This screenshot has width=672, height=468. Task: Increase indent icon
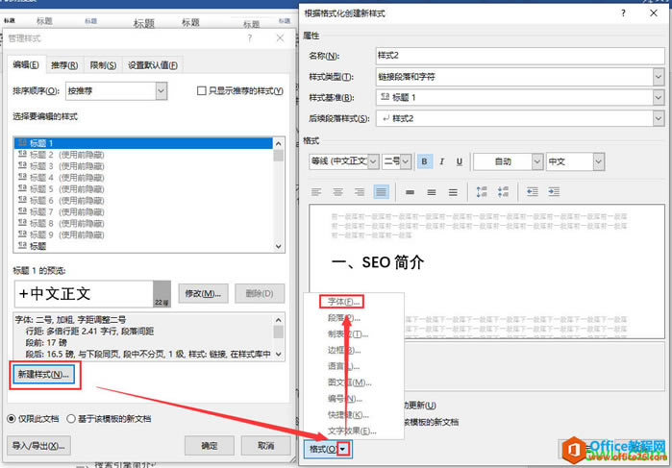554,192
